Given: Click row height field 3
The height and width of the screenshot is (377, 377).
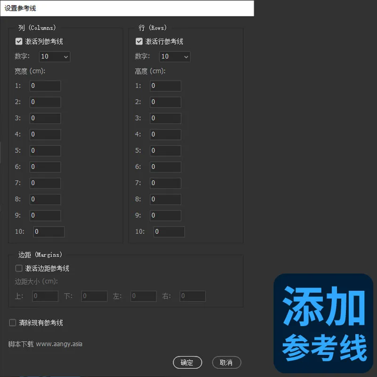Looking at the screenshot, I should click(x=165, y=118).
